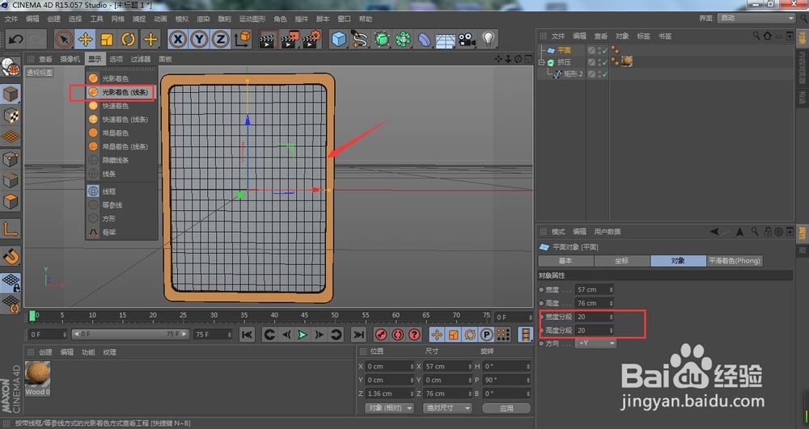Viewport: 809px width, 429px height.
Task: Click the Make Editable icon in left toolbar
Action: [x=11, y=68]
